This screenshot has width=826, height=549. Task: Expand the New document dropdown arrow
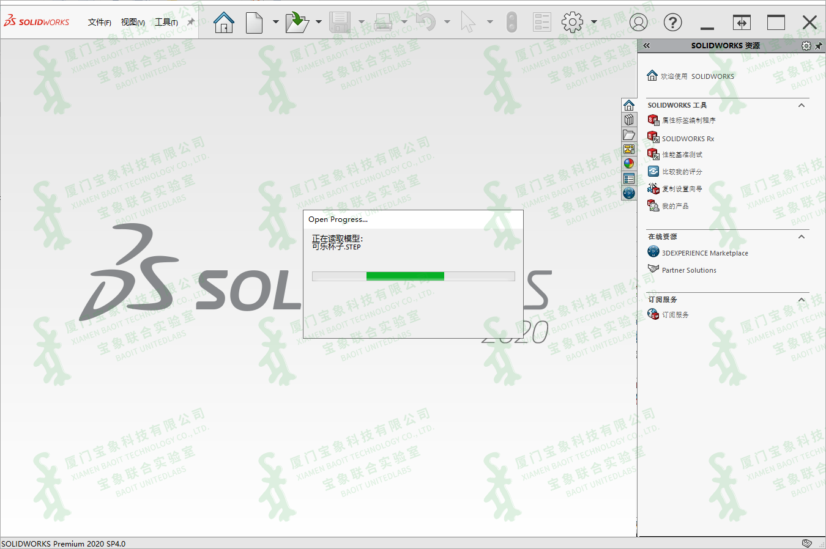pos(275,23)
